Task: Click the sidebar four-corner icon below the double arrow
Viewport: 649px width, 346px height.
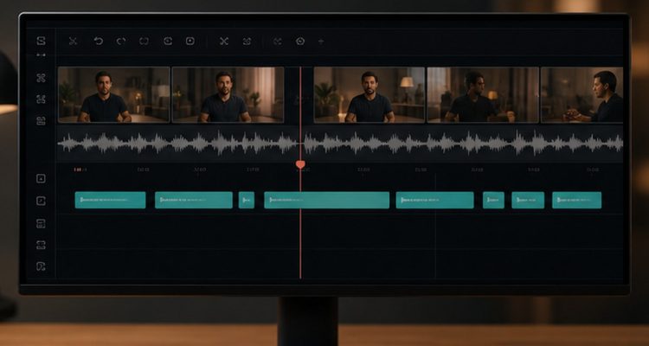Action: [x=41, y=78]
